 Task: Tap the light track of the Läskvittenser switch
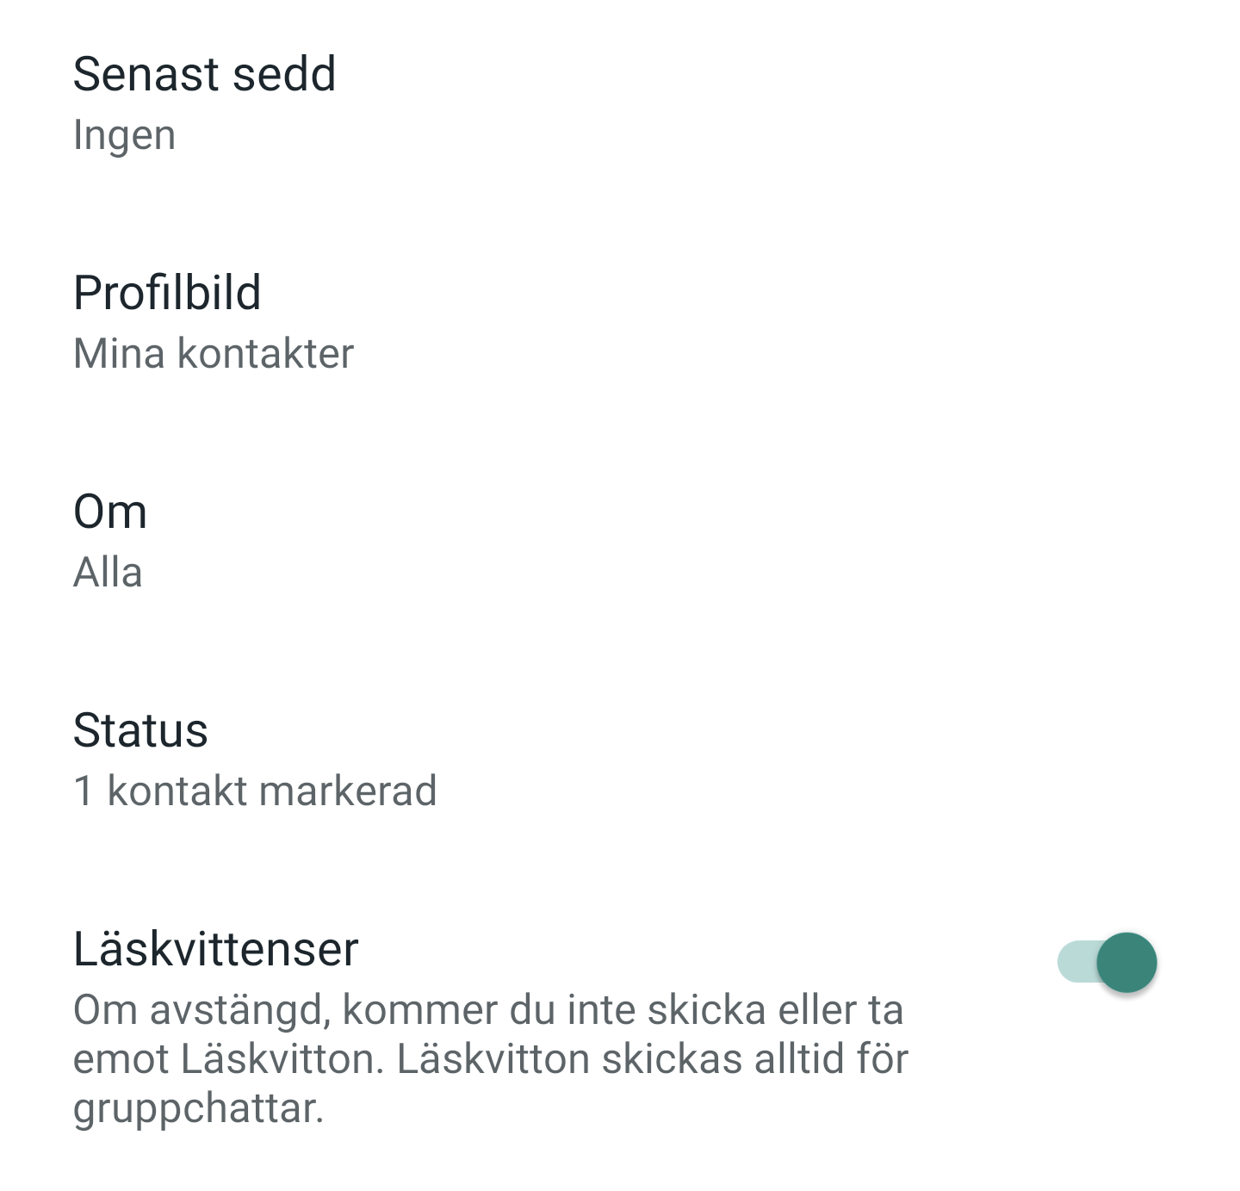click(x=1076, y=962)
